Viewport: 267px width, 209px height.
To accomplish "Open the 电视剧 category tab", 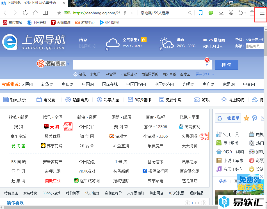I will [x=46, y=100].
